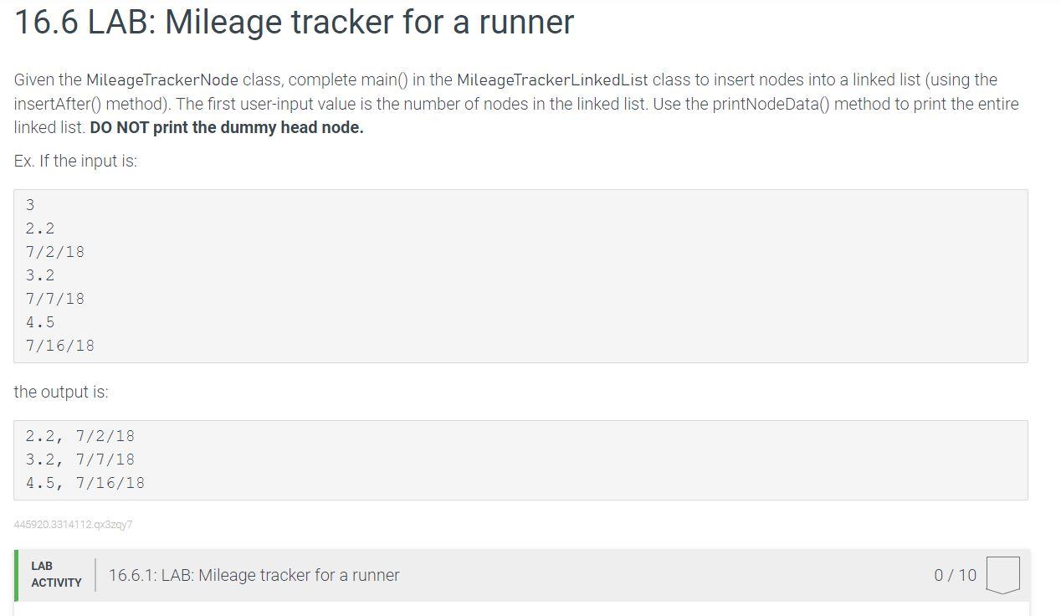Click the content ID 445920.3314112.qx3zqy7 text

tap(74, 525)
